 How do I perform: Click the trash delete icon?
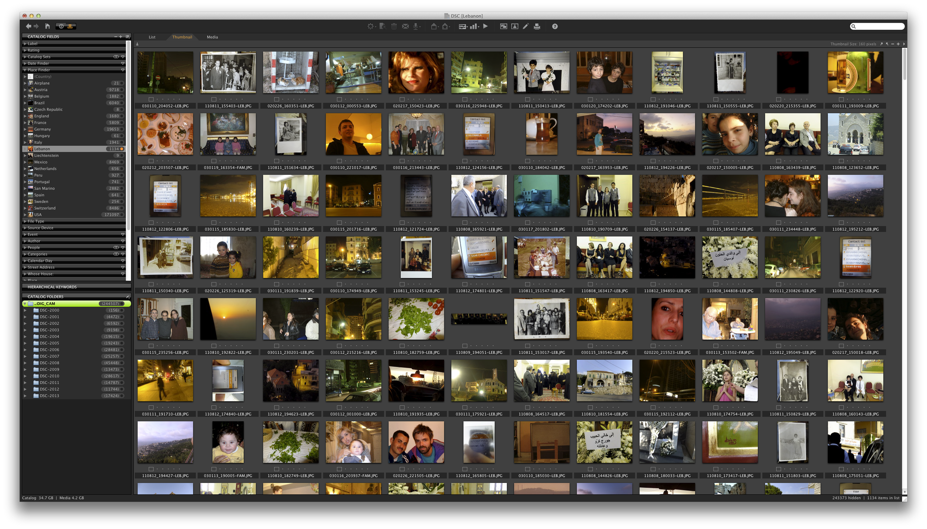pos(394,26)
